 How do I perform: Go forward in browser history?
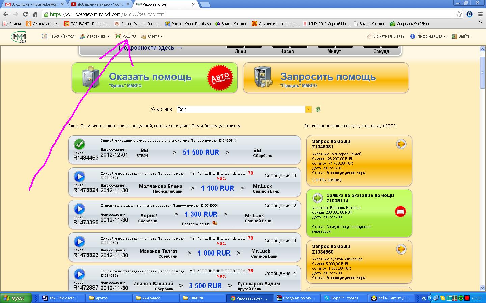tap(16, 14)
